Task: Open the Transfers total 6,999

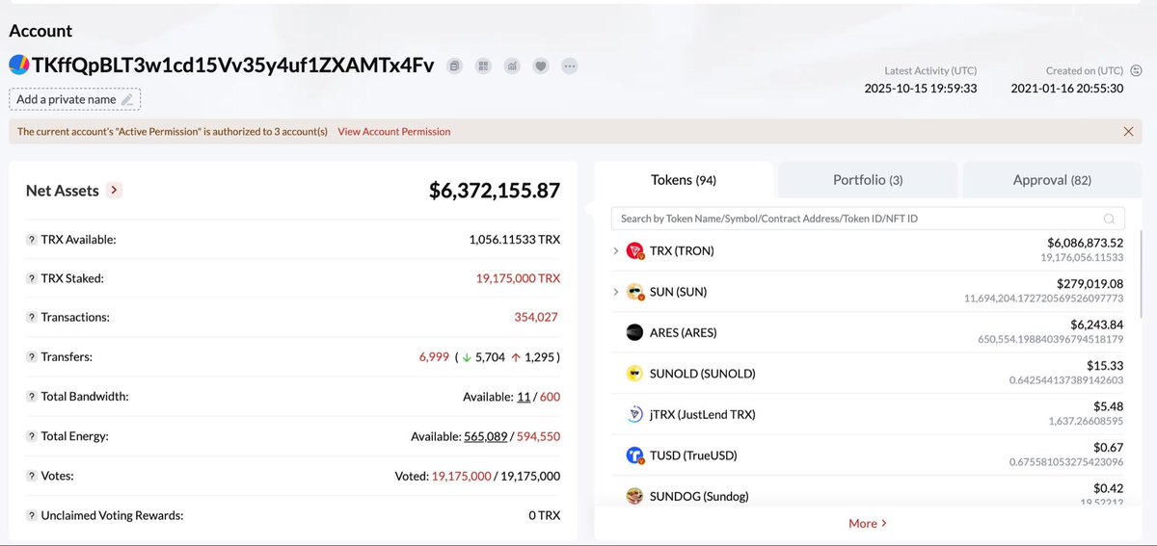Action: [x=434, y=357]
